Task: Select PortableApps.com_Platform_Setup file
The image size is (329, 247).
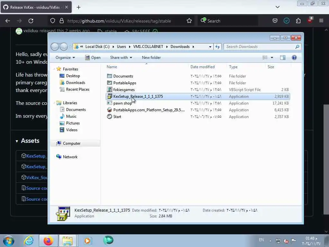Action: [x=198, y=110]
